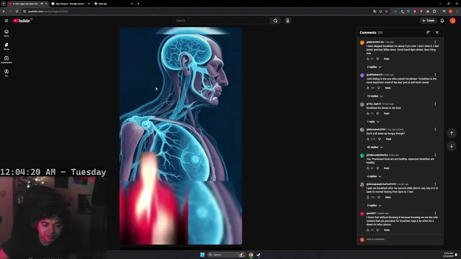The width and height of the screenshot is (461, 259).
Task: Click the YouTube search input field
Action: pos(221,21)
